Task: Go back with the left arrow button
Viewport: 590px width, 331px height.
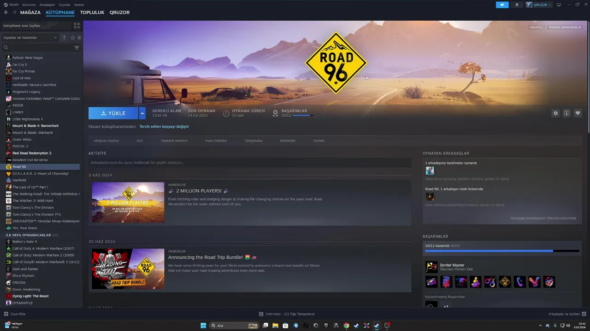Action: pyautogui.click(x=6, y=12)
